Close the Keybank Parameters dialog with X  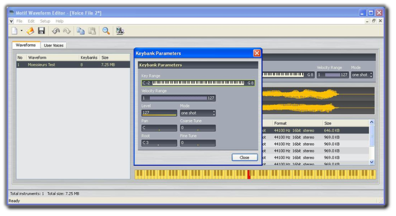tap(257, 53)
